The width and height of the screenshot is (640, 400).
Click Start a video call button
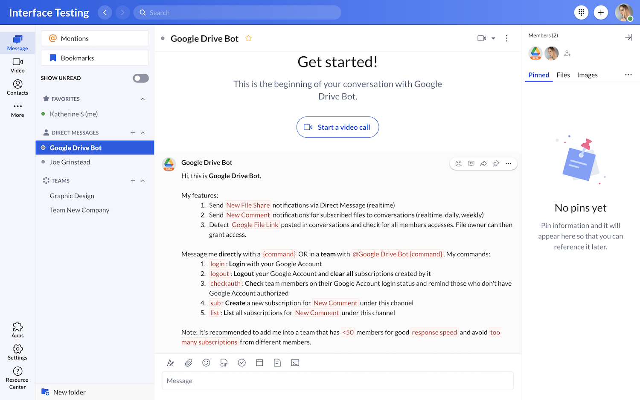tap(337, 127)
